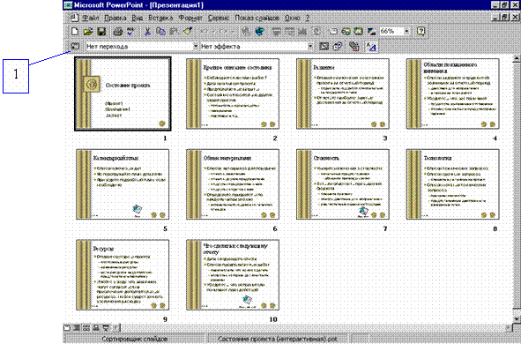Expand the 'Нет эффекта' animation dropdown
Image resolution: width=521 pixels, height=344 pixels.
(x=310, y=46)
